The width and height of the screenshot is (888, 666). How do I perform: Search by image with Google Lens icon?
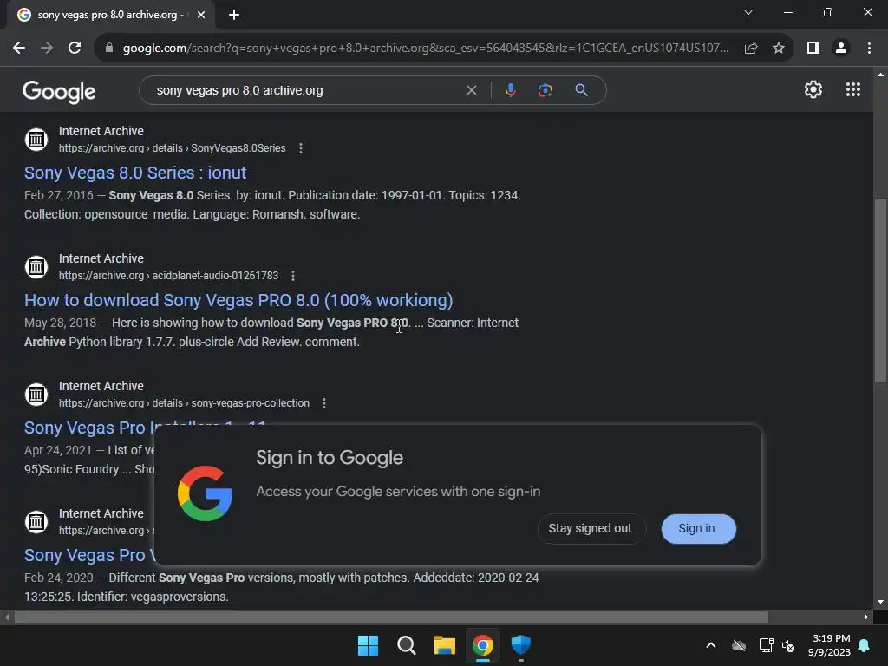click(x=545, y=90)
